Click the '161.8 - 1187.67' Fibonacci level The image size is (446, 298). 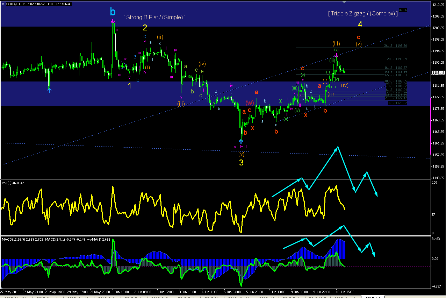[x=396, y=68]
